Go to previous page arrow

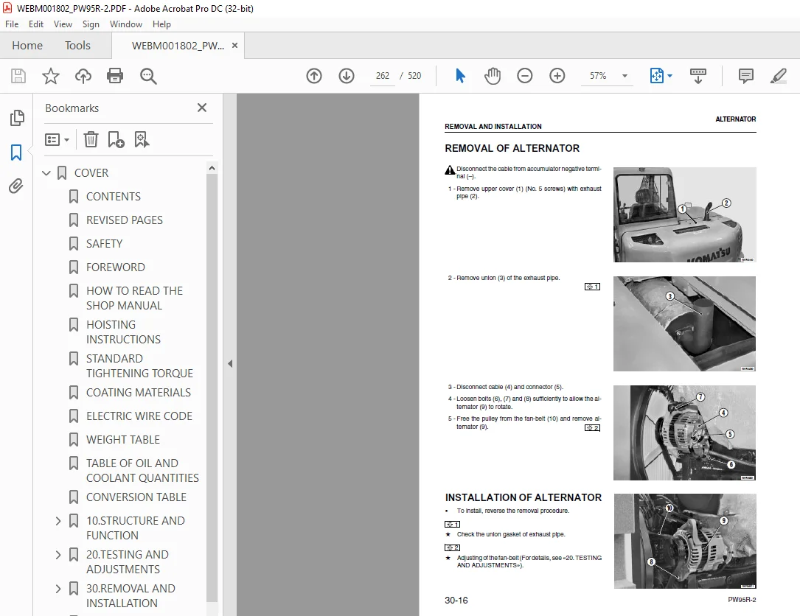click(314, 76)
